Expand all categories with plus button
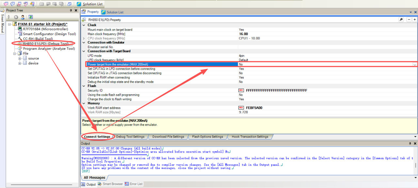The image size is (418, 188). click(415, 20)
